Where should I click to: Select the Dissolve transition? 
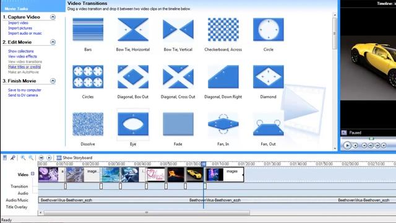(x=88, y=124)
